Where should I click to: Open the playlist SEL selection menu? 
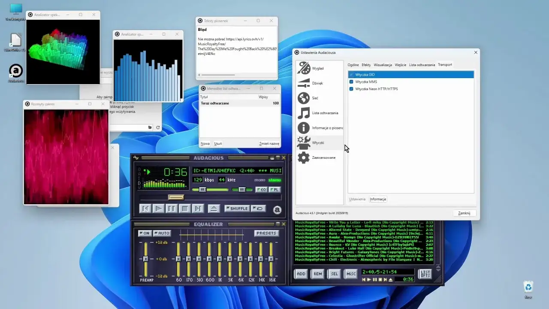pyautogui.click(x=335, y=274)
